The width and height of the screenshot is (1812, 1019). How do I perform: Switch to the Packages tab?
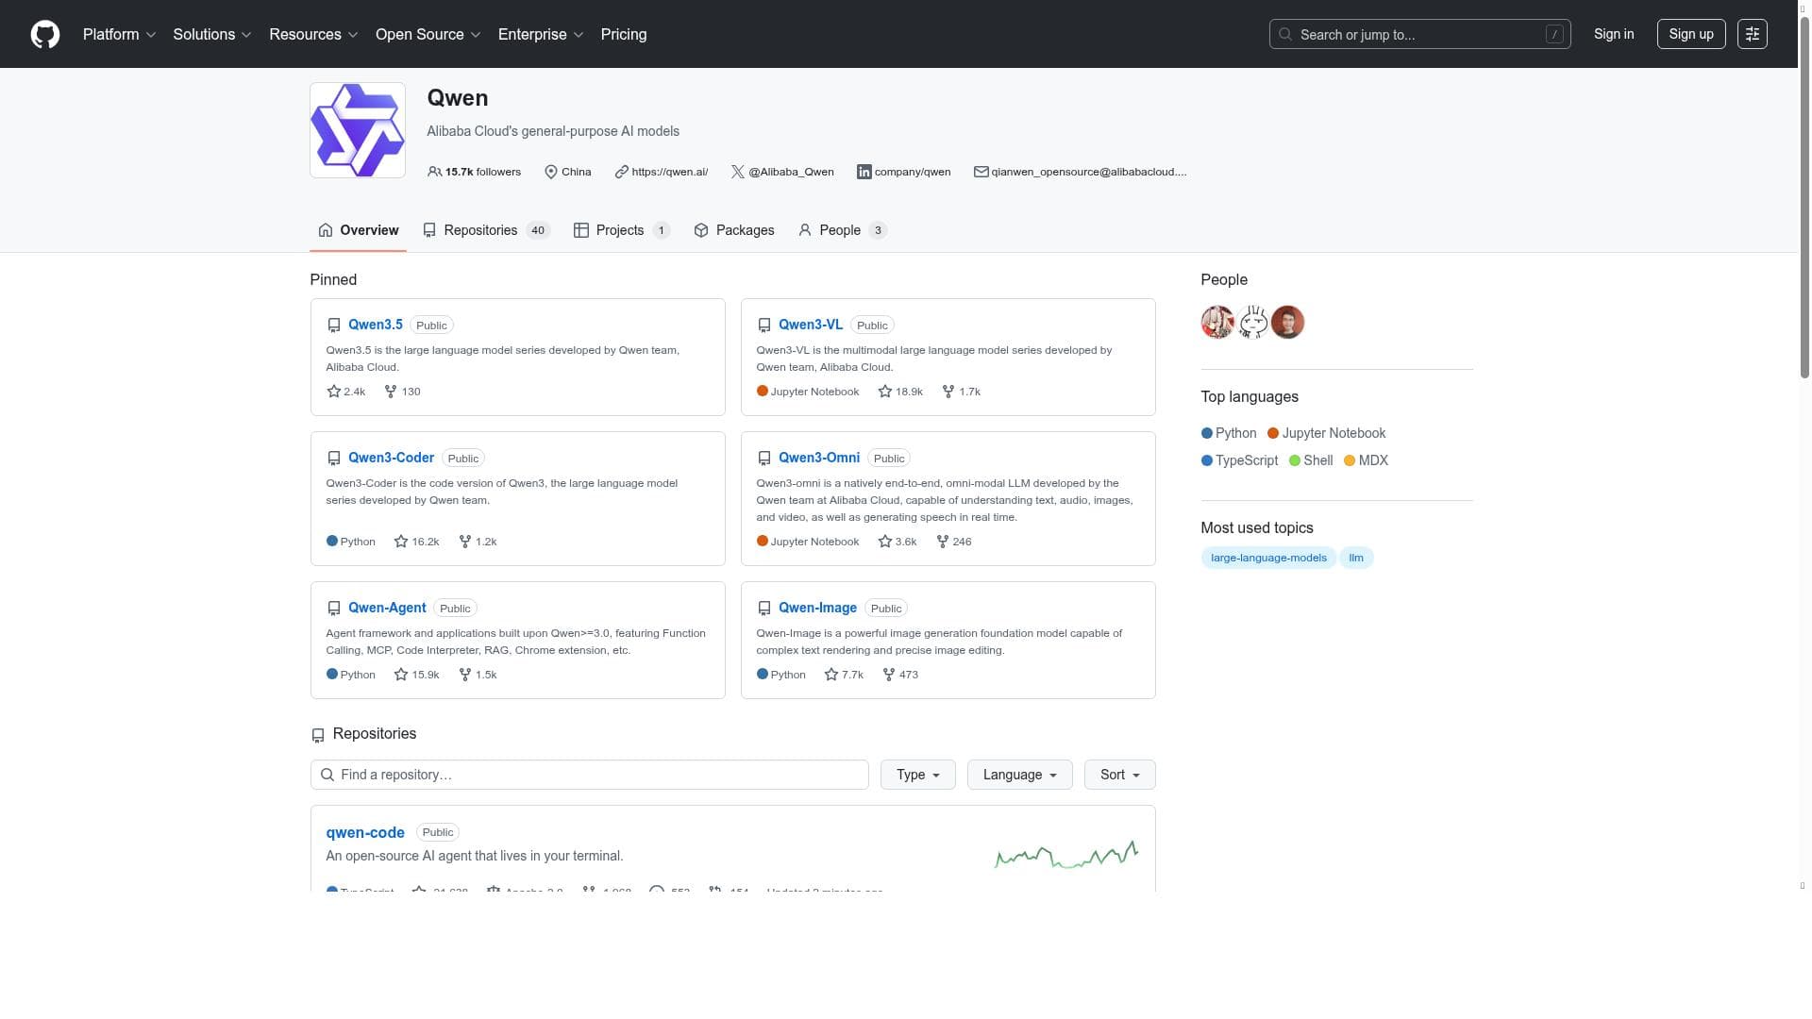[x=733, y=230]
